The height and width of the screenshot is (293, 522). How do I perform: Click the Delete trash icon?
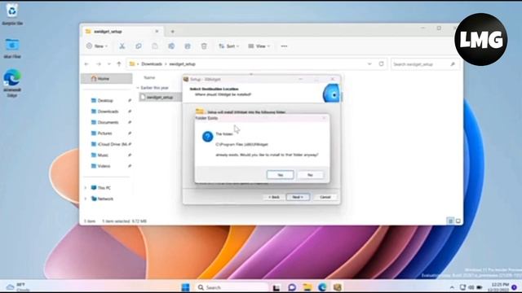[x=204, y=46]
